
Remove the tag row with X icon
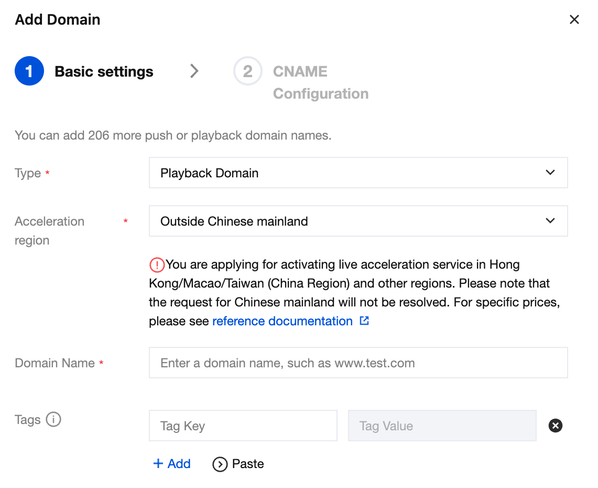tap(555, 426)
